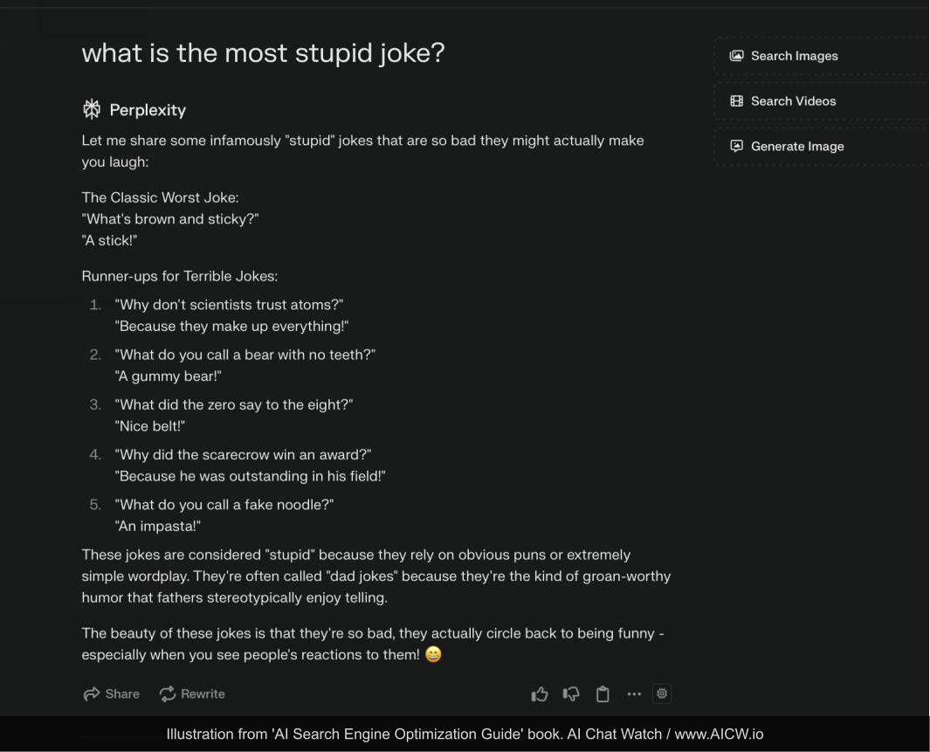Click the chip-shaped model info icon
Screen dimensions: 930x752
(662, 693)
